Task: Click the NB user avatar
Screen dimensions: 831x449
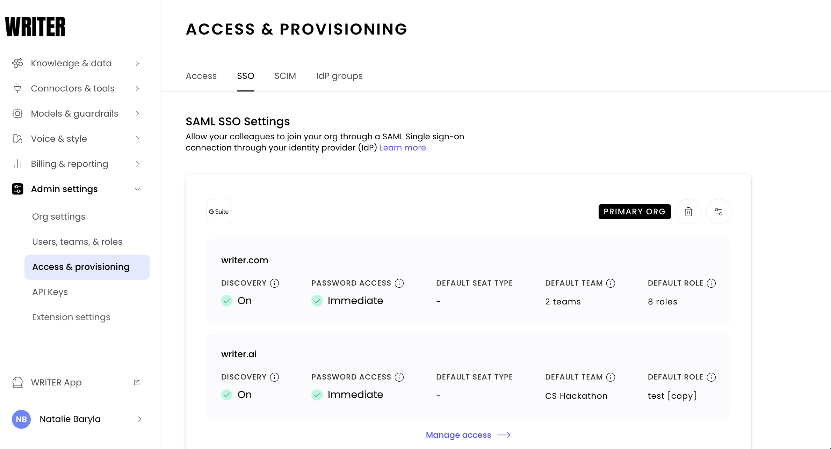Action: (x=21, y=419)
